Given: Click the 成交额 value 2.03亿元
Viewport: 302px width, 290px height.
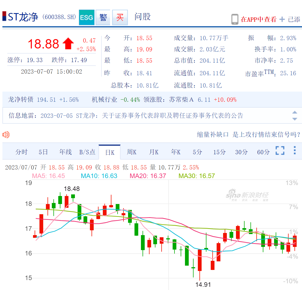Looking at the screenshot, I should tap(212, 49).
